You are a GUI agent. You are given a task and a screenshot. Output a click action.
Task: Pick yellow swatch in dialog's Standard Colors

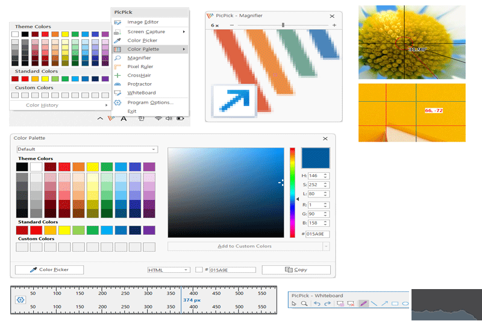(65, 230)
